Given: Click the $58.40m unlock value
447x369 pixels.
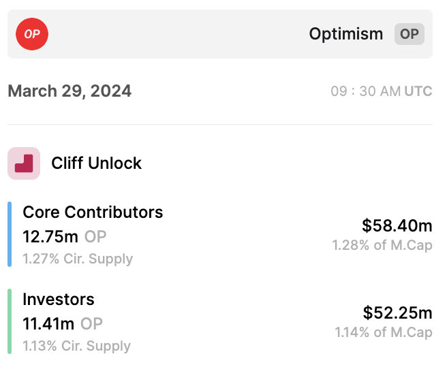Looking at the screenshot, I should pyautogui.click(x=397, y=225).
